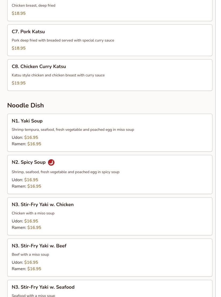Choose Ramen price for Stir-Fry Yaki Beef

click(x=34, y=269)
